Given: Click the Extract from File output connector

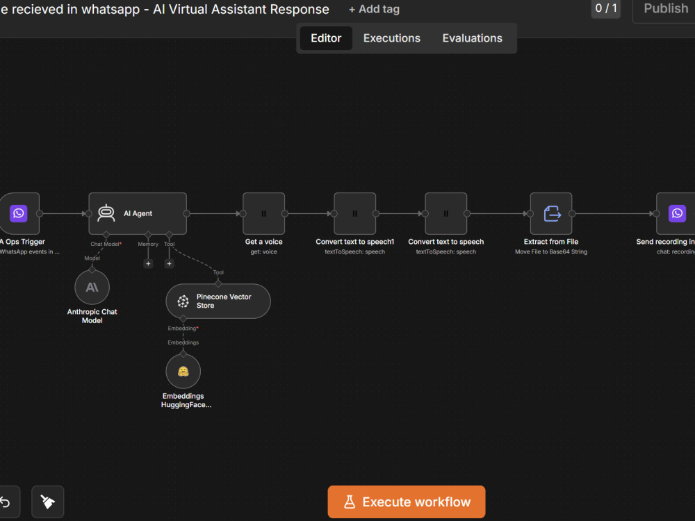Looking at the screenshot, I should pos(572,213).
